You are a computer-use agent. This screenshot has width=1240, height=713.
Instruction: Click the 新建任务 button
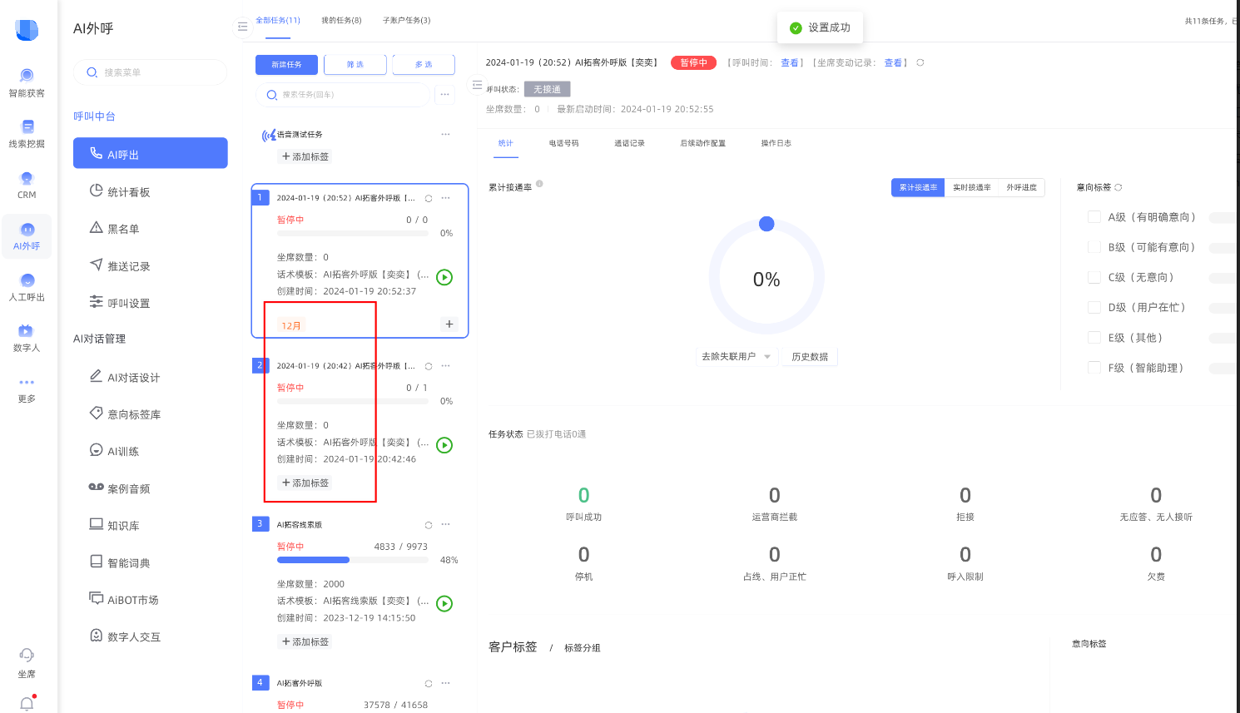[286, 65]
